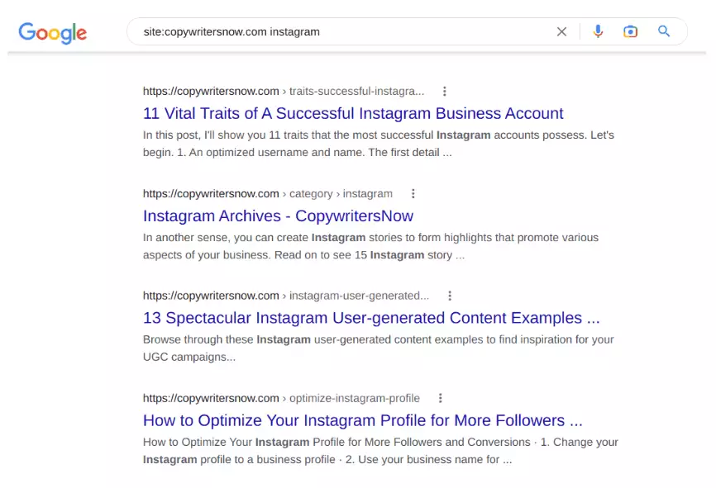Screen dimensions: 716x488
Task: Click the instagram-user-generated URL breadcrumb
Action: 285,296
